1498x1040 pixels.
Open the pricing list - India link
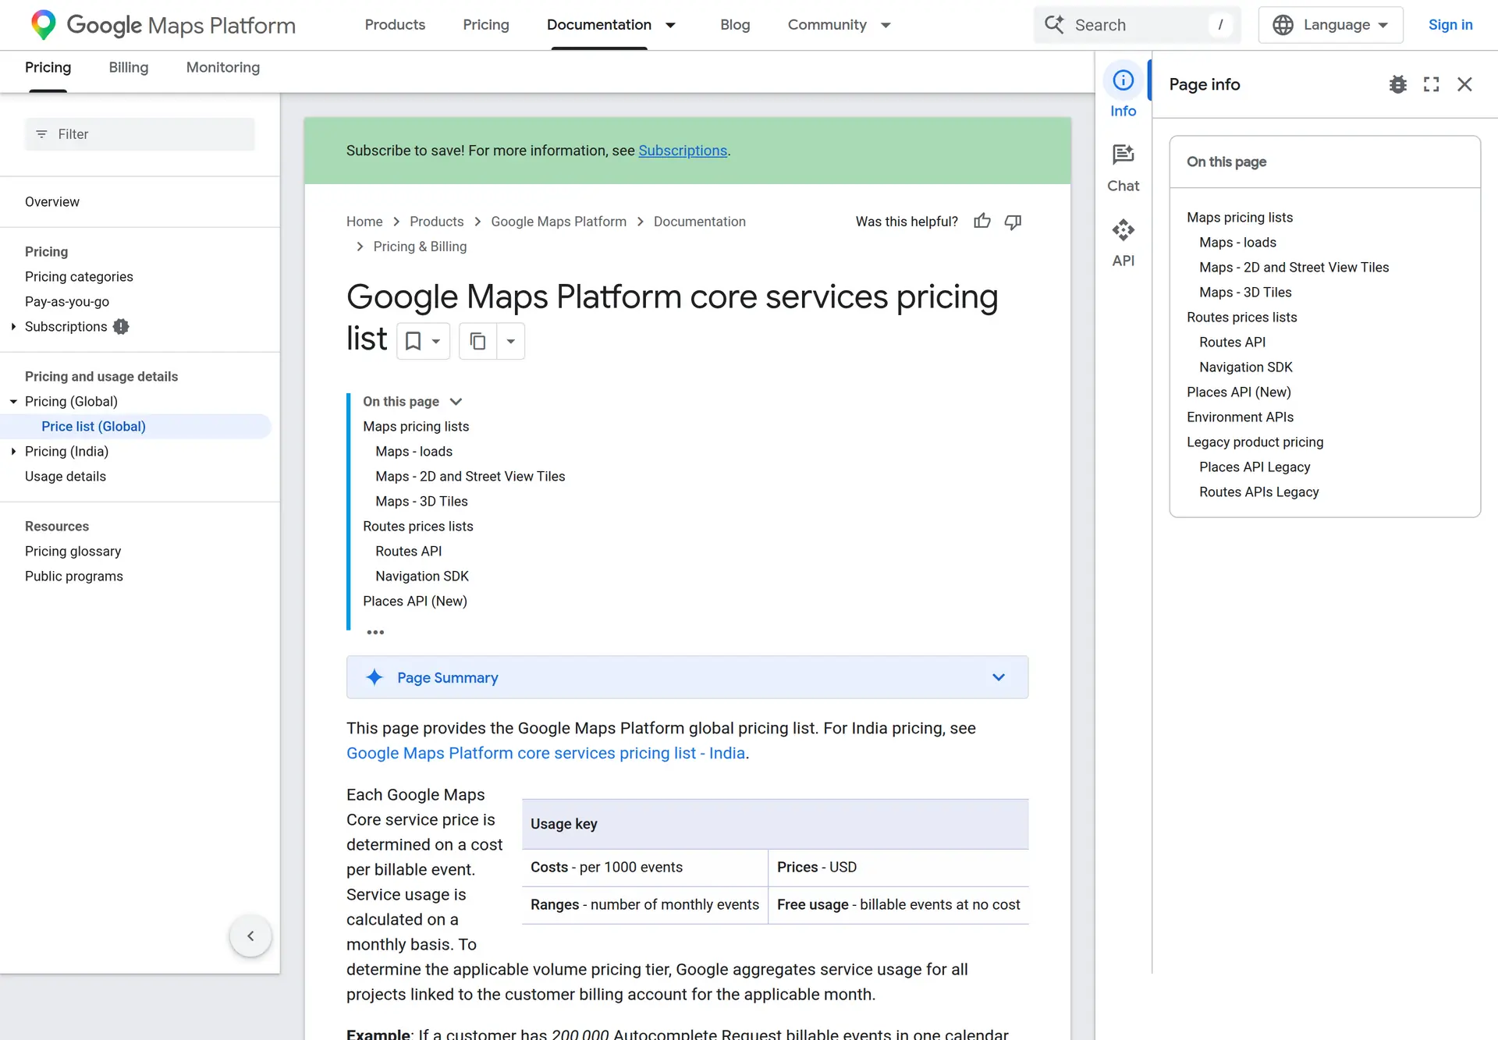click(546, 753)
